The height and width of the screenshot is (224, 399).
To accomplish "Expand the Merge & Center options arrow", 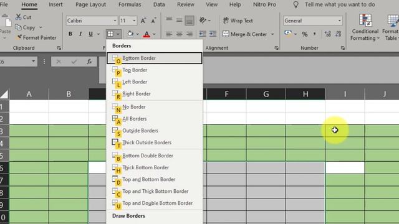I will click(x=272, y=34).
